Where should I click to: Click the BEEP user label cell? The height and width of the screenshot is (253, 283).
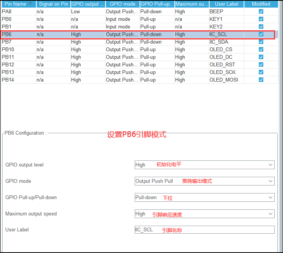point(226,12)
